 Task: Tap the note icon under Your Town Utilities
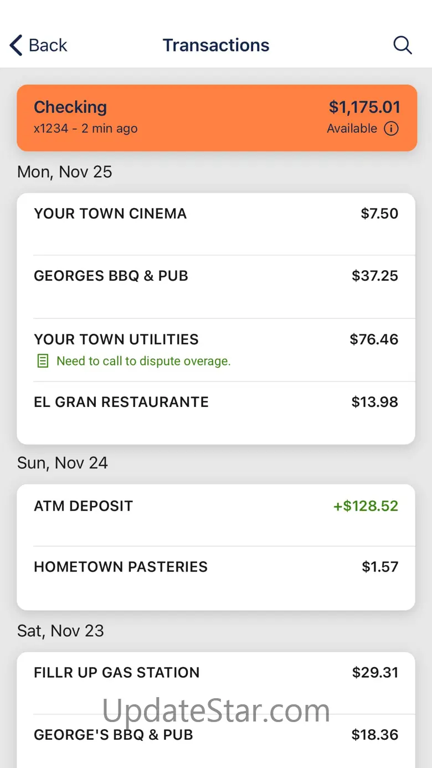42,361
